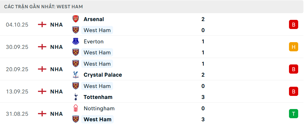Viewport: 304px width, 124px height.
Task: Click orange H badge for Everton draw
Action: (293, 47)
